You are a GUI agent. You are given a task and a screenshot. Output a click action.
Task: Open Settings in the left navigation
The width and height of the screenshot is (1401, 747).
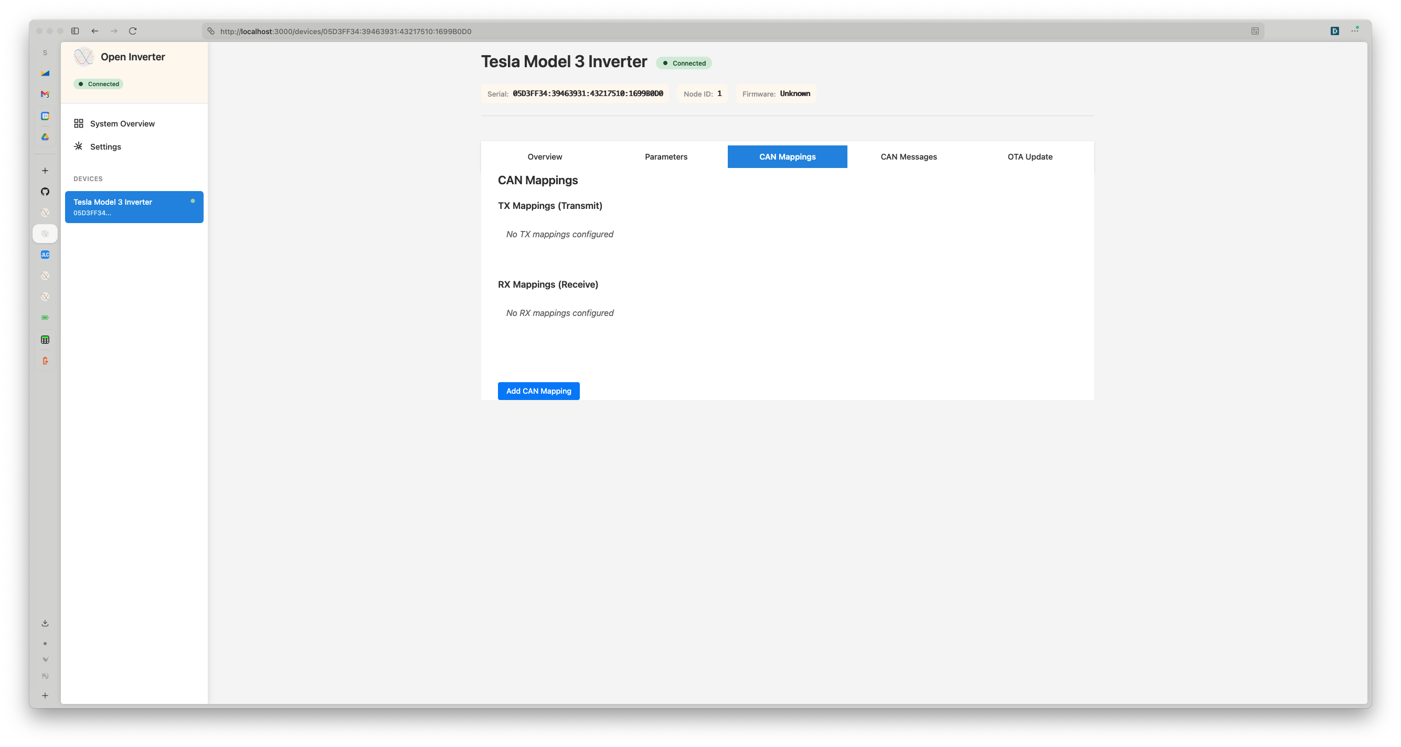pyautogui.click(x=105, y=147)
